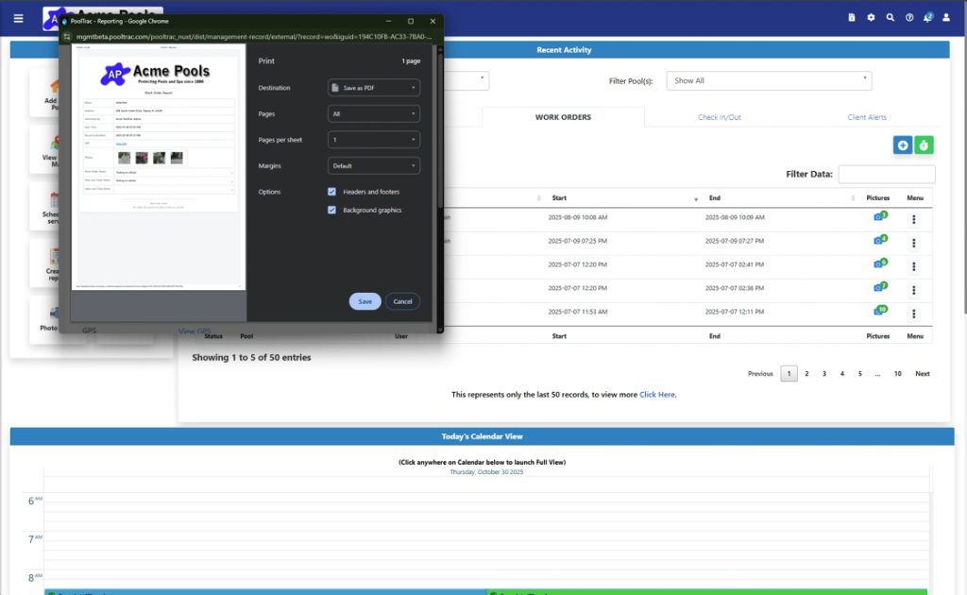Click the settings gear icon in header
The width and height of the screenshot is (967, 595).
point(871,17)
